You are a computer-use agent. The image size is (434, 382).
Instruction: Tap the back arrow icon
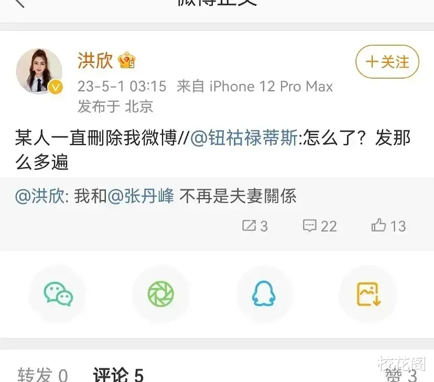pyautogui.click(x=19, y=3)
